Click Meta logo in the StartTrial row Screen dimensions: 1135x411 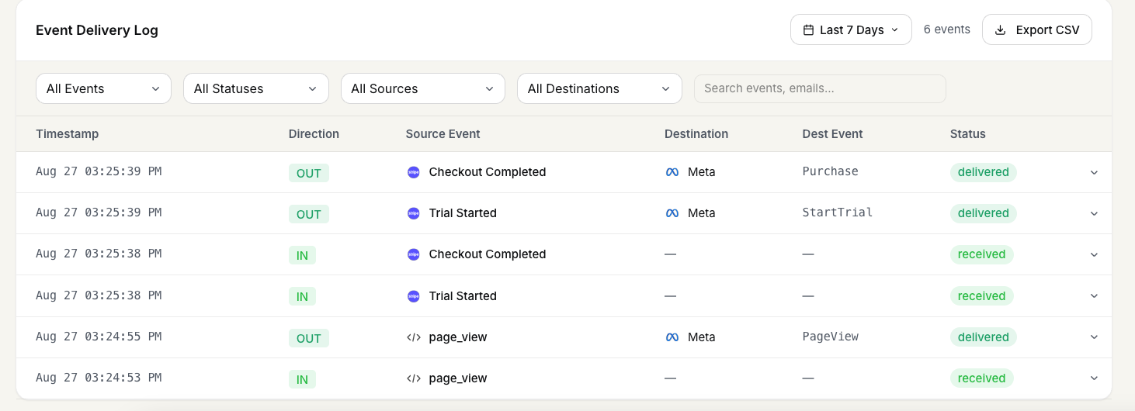(672, 213)
